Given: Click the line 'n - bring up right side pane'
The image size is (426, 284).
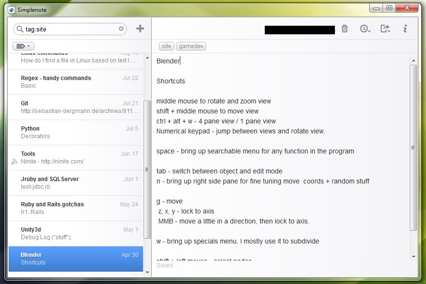Looking at the screenshot, I should point(263,181).
